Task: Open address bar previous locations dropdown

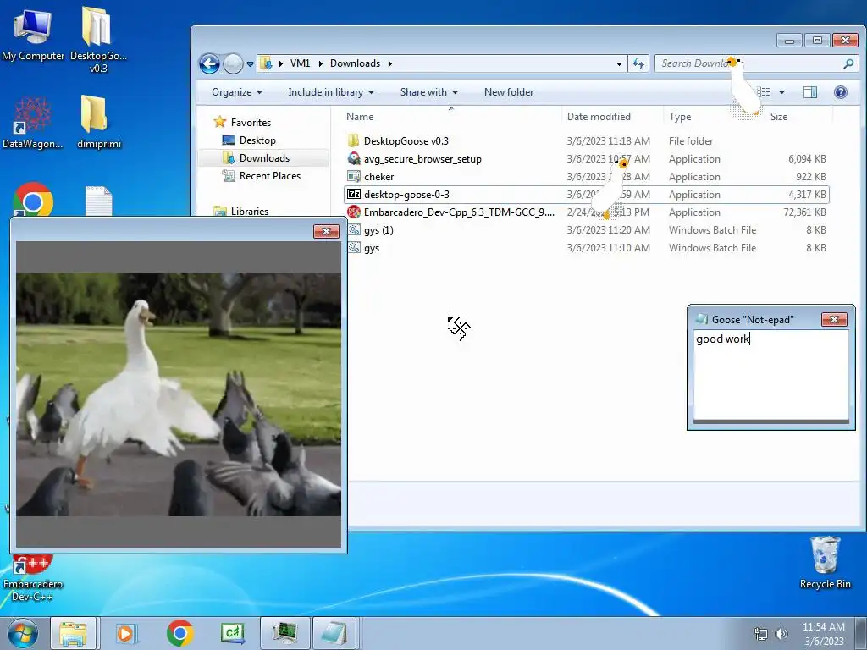Action: pyautogui.click(x=619, y=63)
